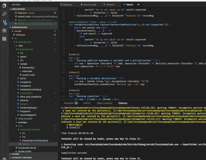Collapse the .vscode folder
This screenshot has height=160, width=206.
click(x=18, y=31)
